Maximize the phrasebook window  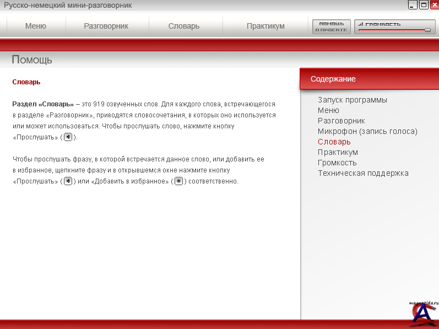click(x=424, y=5)
